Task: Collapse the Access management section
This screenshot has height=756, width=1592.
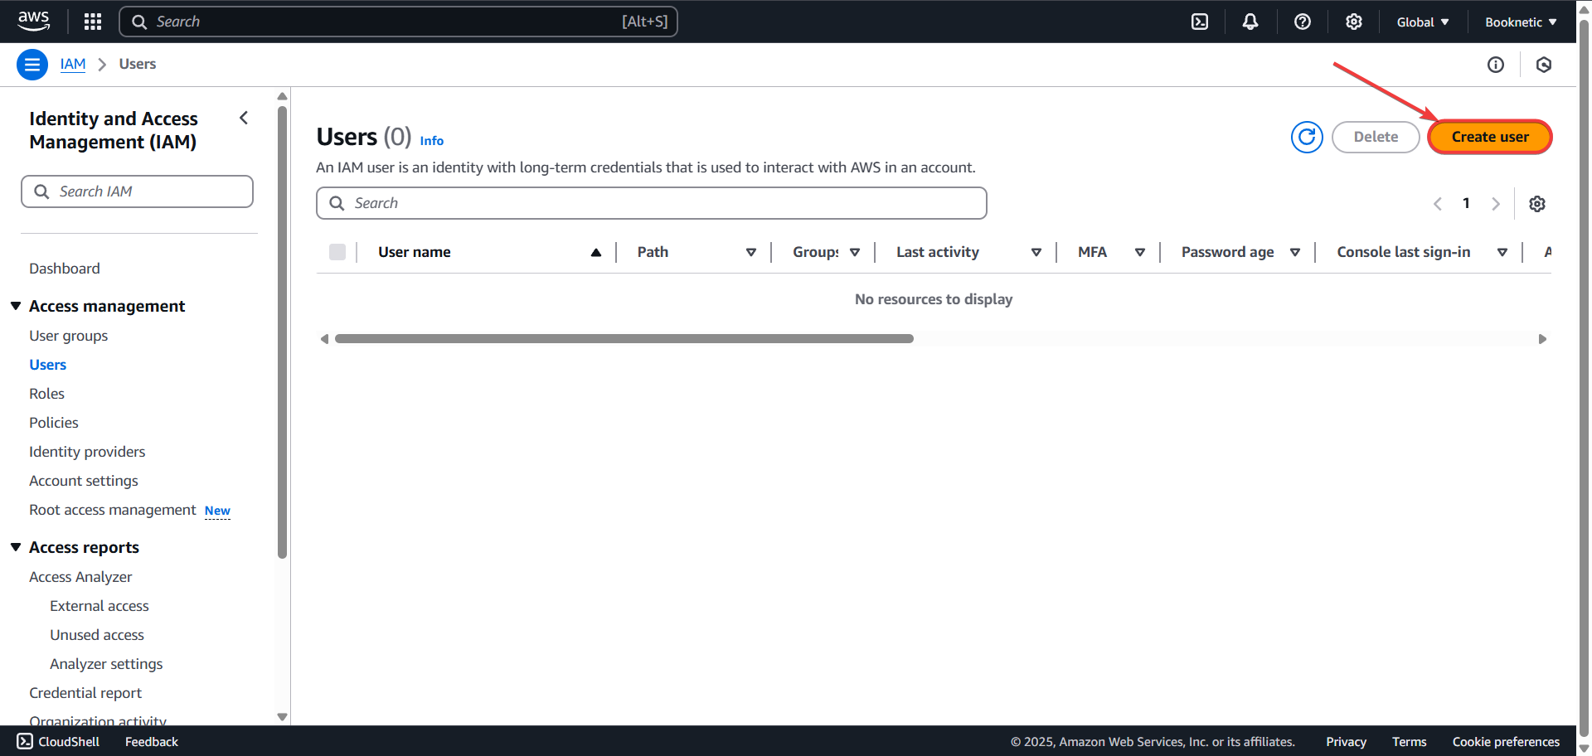Action: pos(16,306)
